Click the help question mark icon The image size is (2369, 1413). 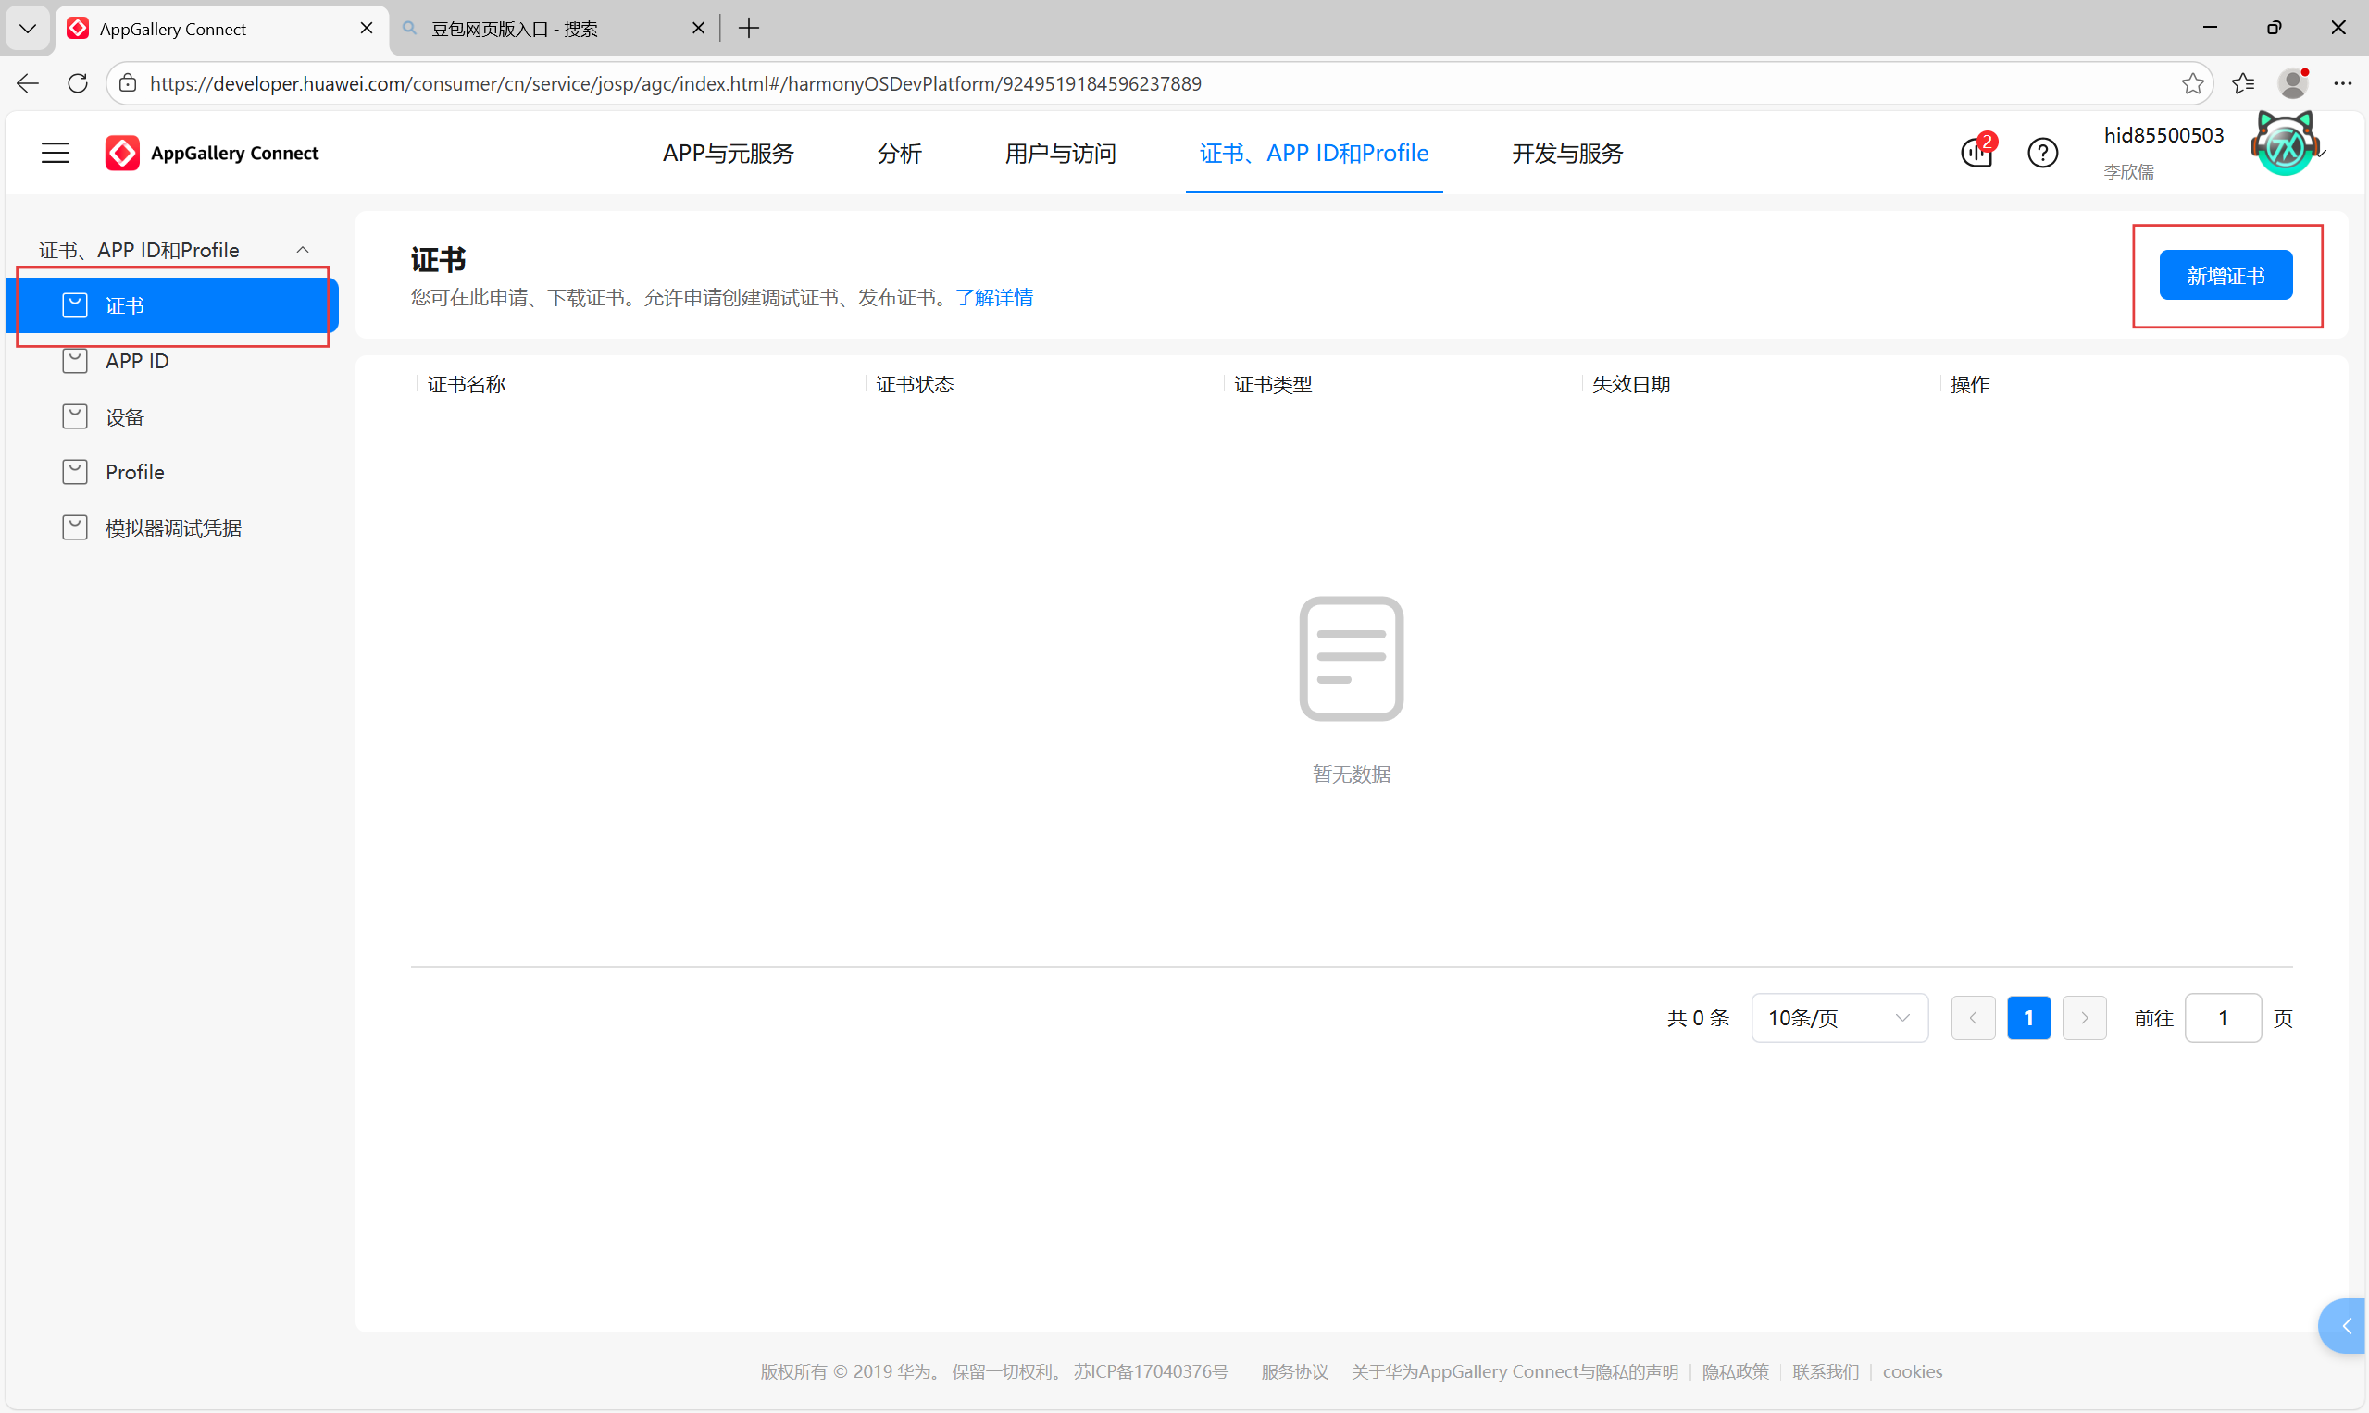click(x=2042, y=153)
